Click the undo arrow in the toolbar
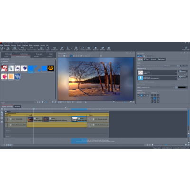Viewport: 190px width, 190px height. pyautogui.click(x=23, y=48)
